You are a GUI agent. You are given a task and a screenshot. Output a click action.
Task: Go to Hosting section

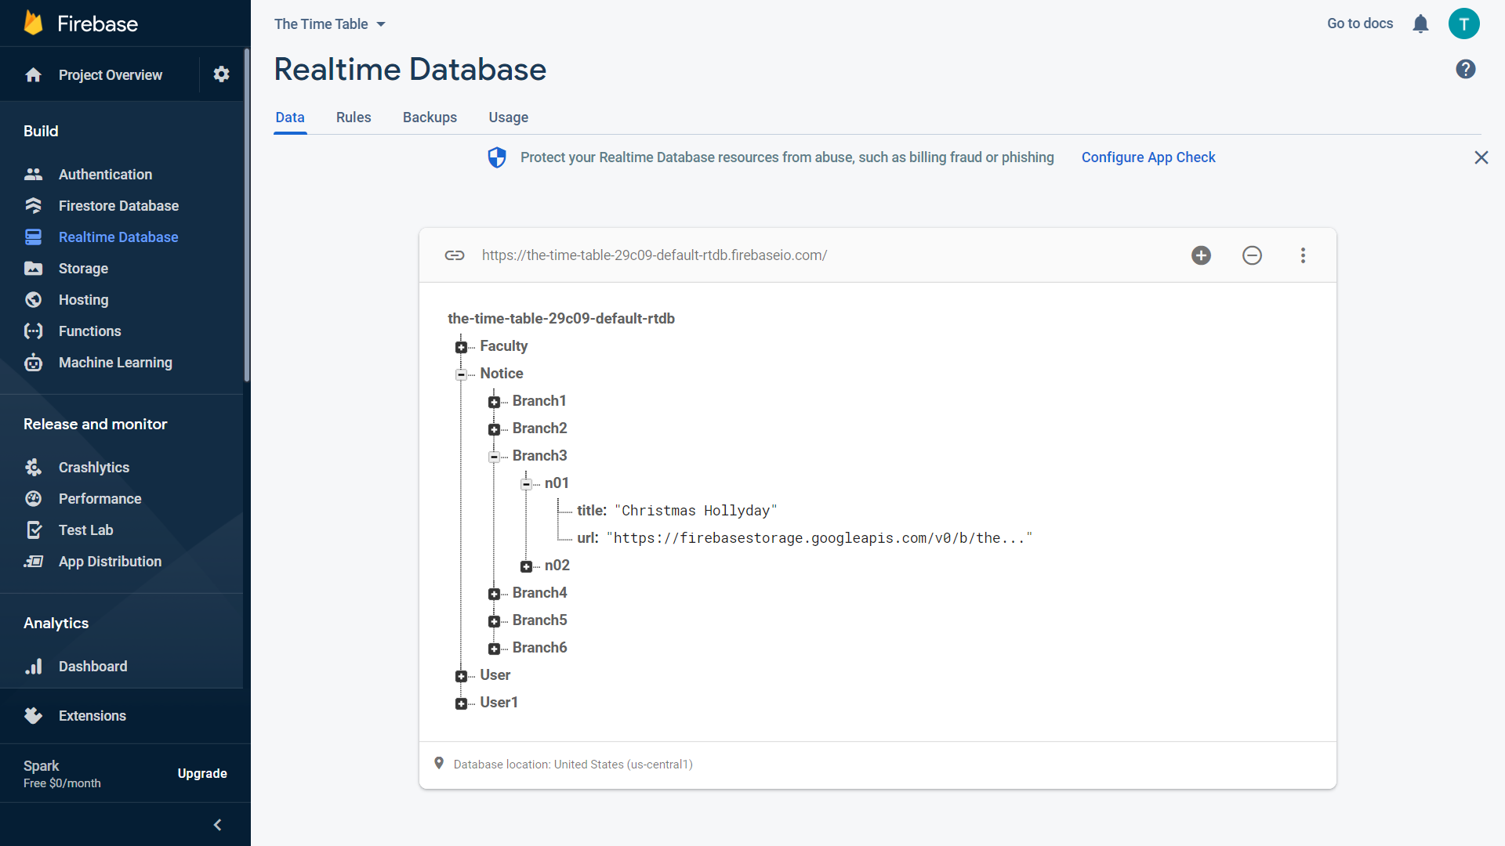coord(84,299)
